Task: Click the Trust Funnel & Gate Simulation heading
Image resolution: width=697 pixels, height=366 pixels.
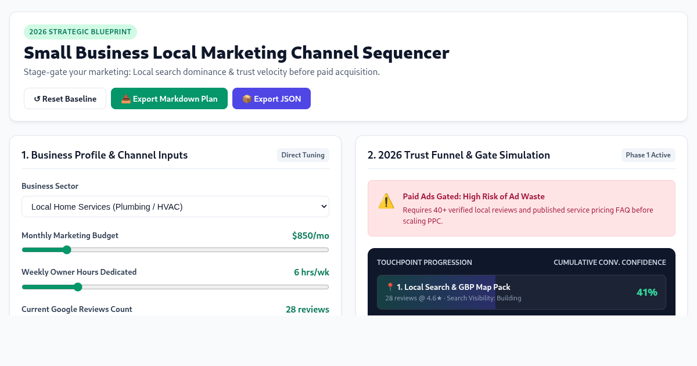Action: click(x=459, y=155)
